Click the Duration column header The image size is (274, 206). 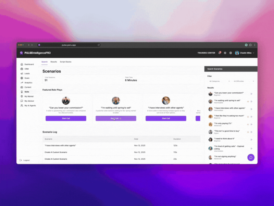[x=177, y=139]
